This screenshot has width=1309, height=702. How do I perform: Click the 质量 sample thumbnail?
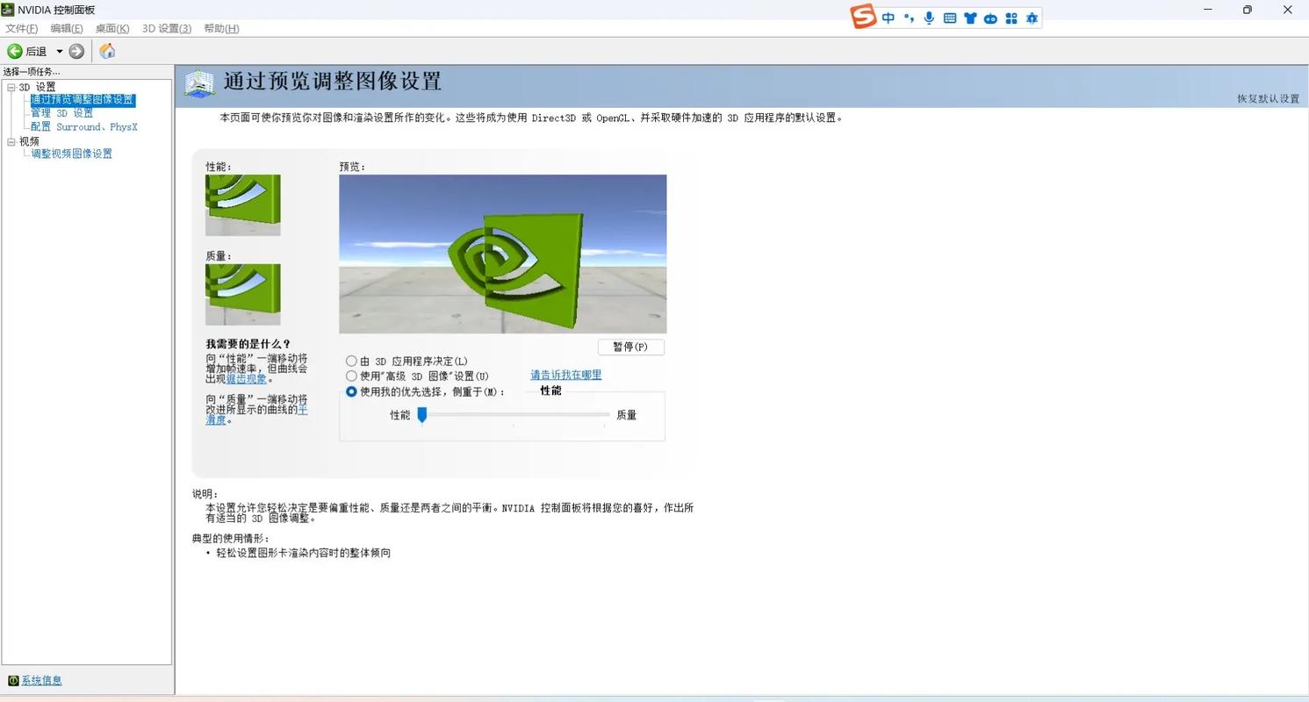[x=243, y=295]
